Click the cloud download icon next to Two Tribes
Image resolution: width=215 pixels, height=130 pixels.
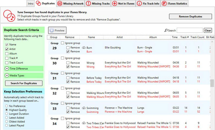[84, 123]
